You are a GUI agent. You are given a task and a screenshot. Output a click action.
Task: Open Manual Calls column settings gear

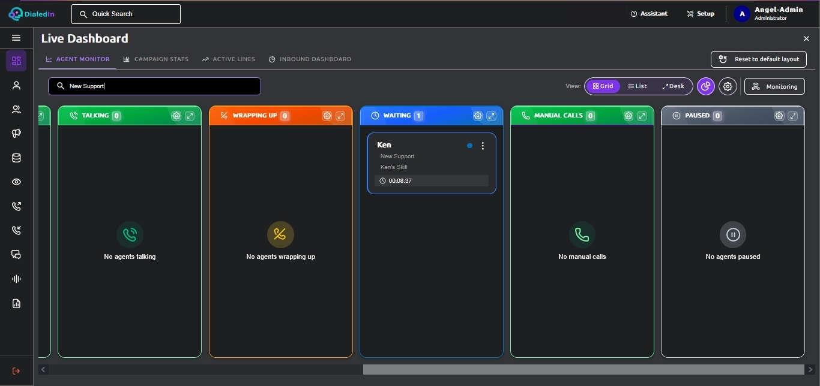pos(628,116)
